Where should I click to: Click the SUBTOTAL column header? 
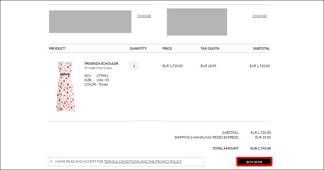click(x=261, y=49)
